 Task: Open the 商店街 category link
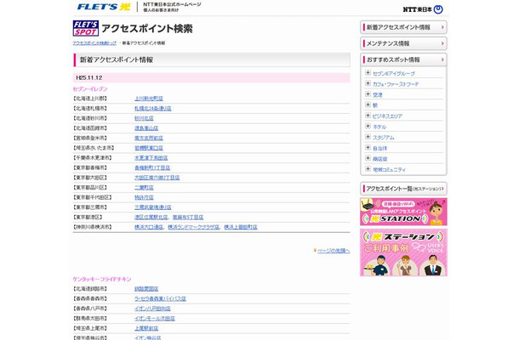pos(379,159)
